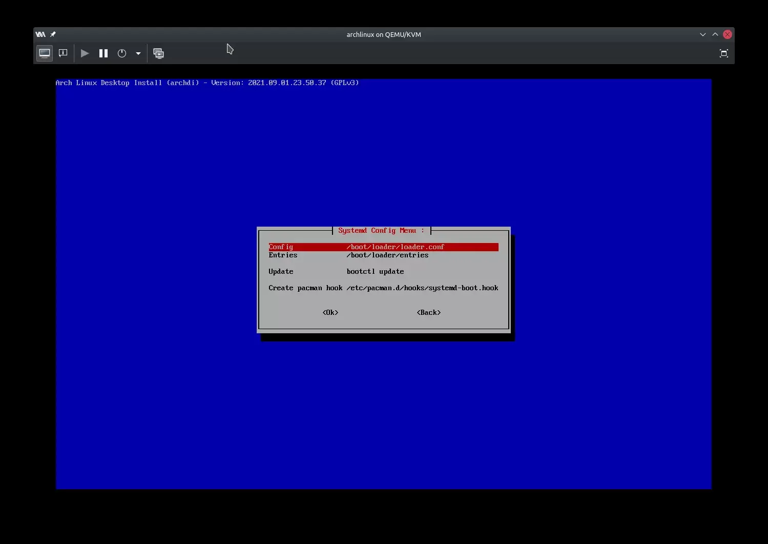Viewport: 768px width, 544px height.
Task: Open the VM snapshots manager
Action: click(x=159, y=53)
